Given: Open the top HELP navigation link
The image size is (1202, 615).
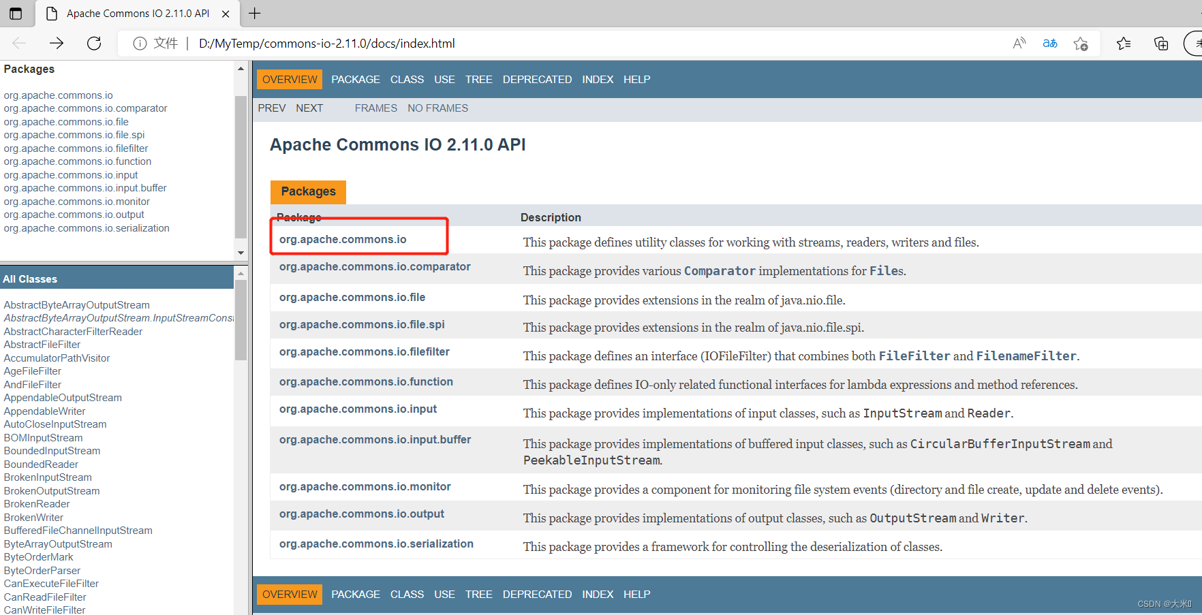Looking at the screenshot, I should pyautogui.click(x=637, y=80).
